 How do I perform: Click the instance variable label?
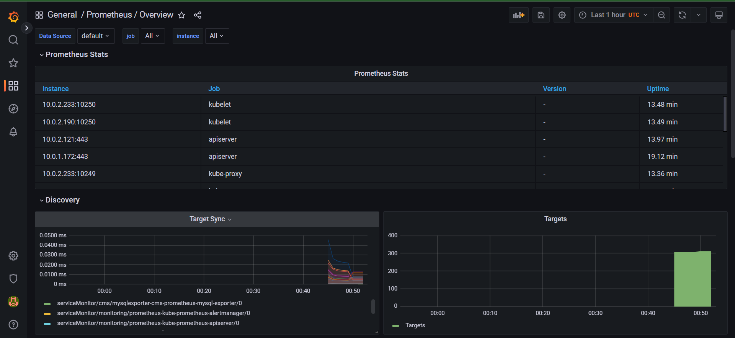coord(188,36)
